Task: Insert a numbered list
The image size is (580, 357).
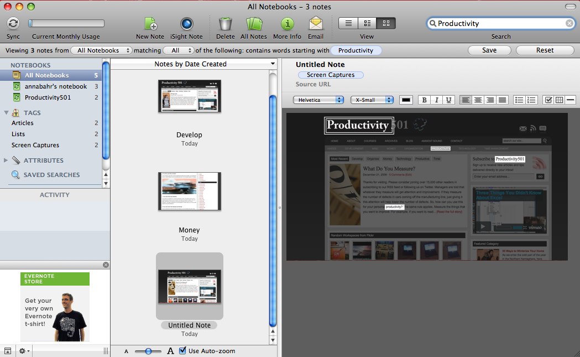Action: pos(531,100)
